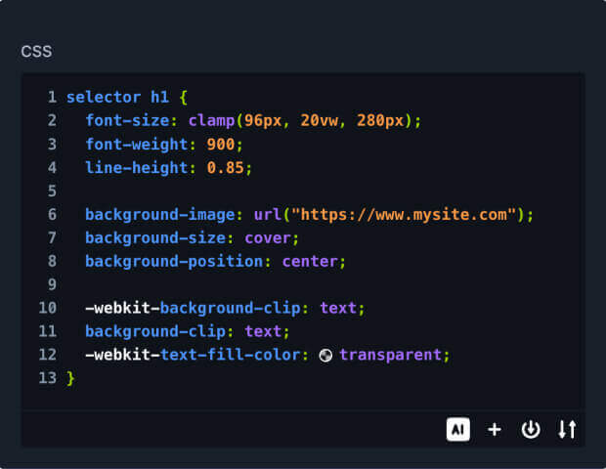Click the "20vw" value in clamp
606x469 pixels.
320,120
